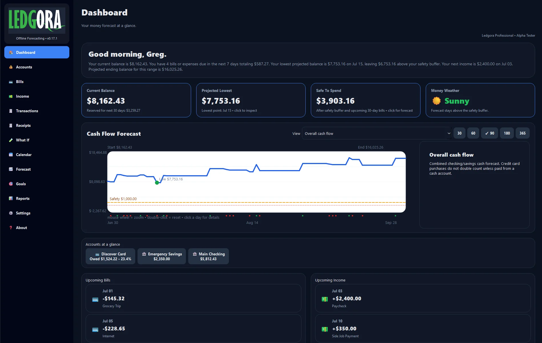Switch forecast range to 180 days
542x343 pixels.
point(507,133)
